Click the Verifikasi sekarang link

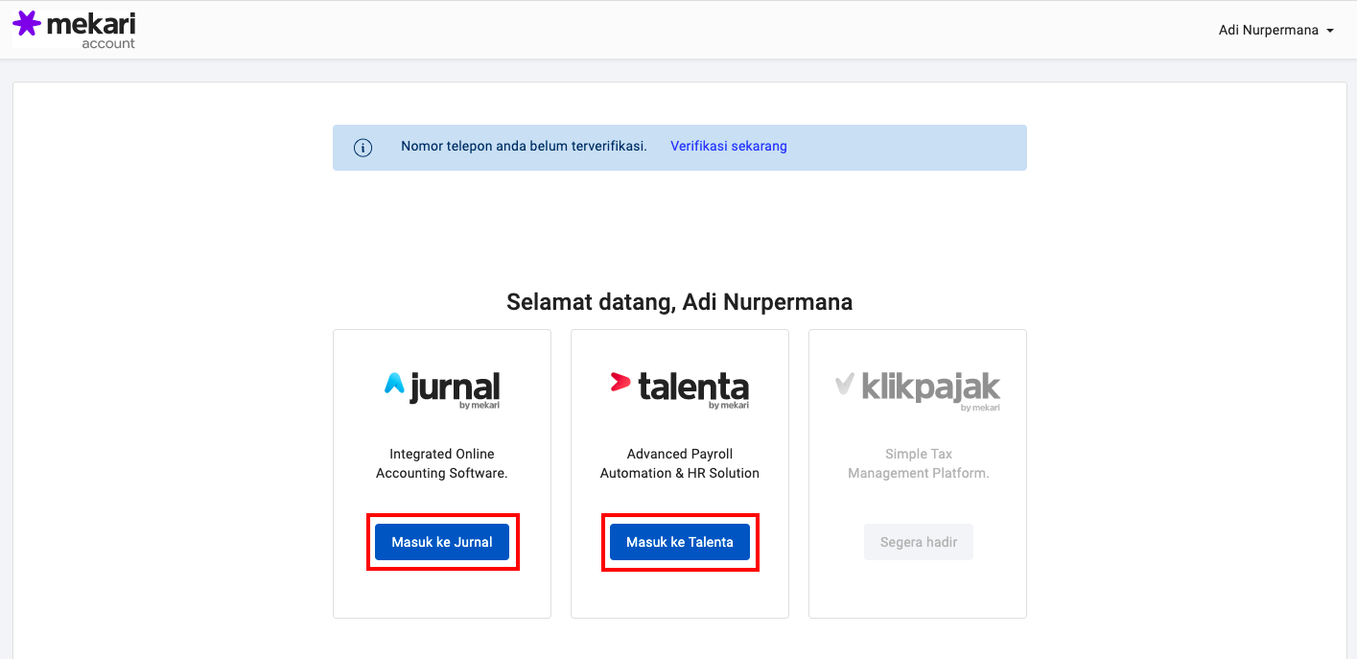click(729, 147)
